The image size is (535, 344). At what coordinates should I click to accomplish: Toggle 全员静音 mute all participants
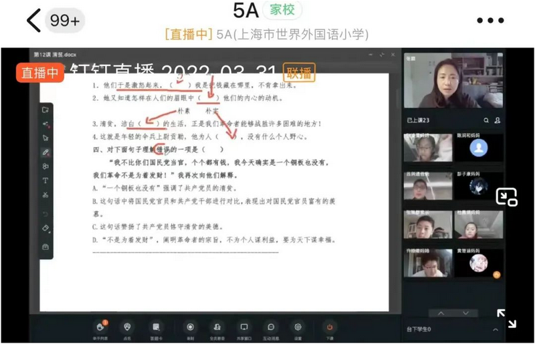click(217, 327)
